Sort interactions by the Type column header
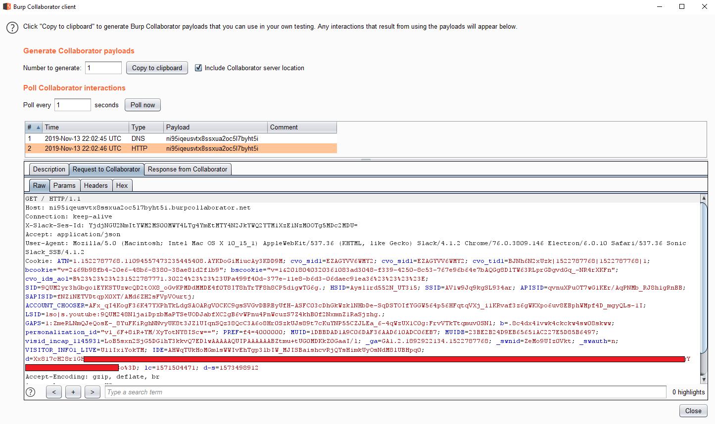The width and height of the screenshot is (715, 424). click(x=146, y=127)
